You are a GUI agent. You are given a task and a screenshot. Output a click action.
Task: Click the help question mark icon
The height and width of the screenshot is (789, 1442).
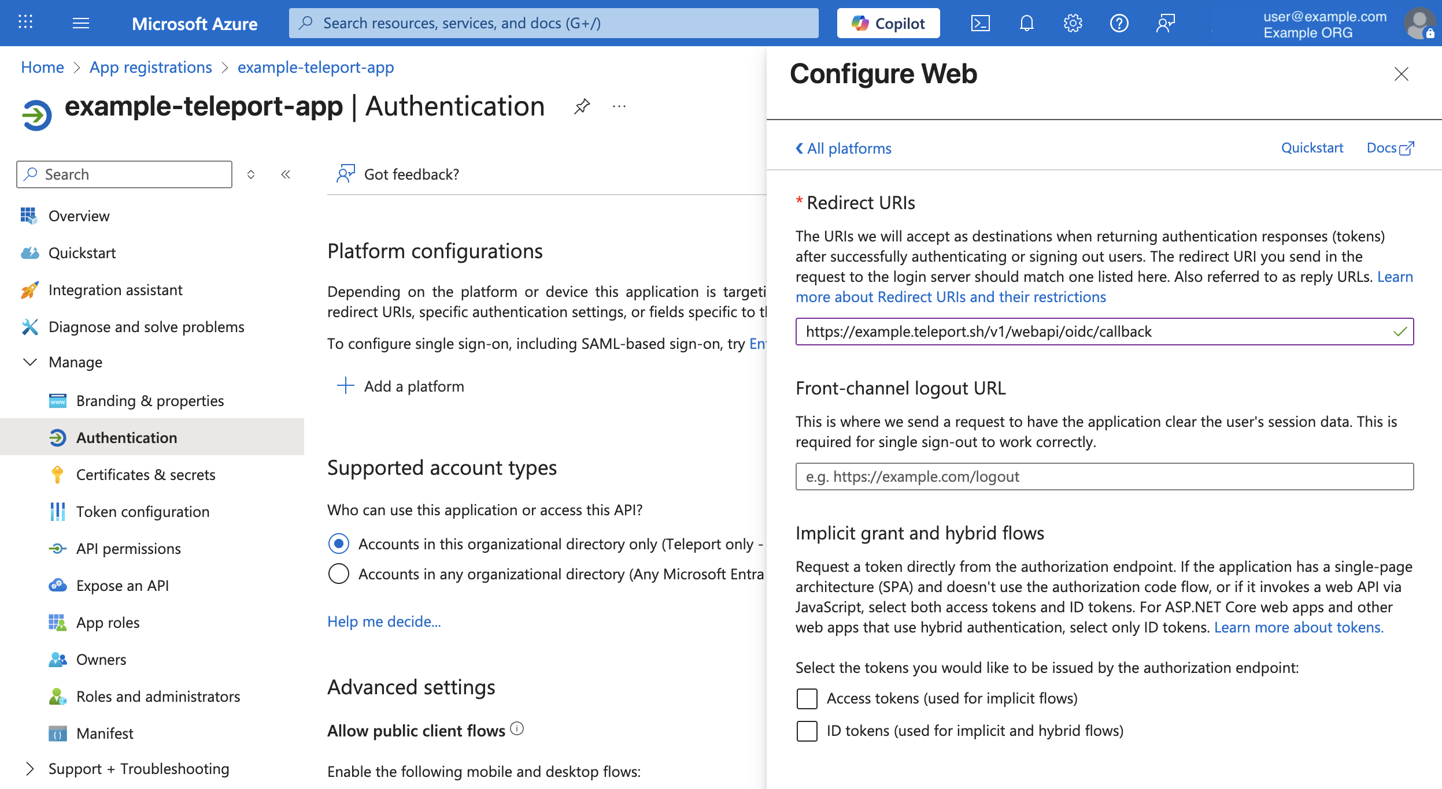pyautogui.click(x=1119, y=23)
